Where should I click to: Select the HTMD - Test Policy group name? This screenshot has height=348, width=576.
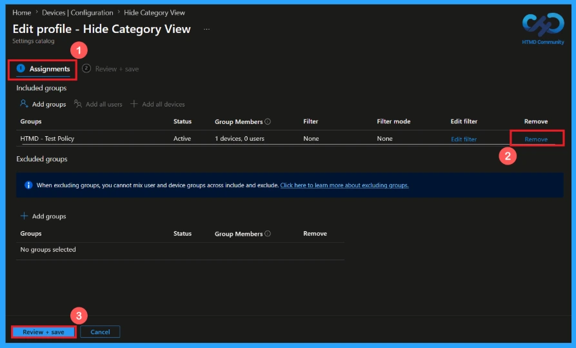click(x=47, y=138)
